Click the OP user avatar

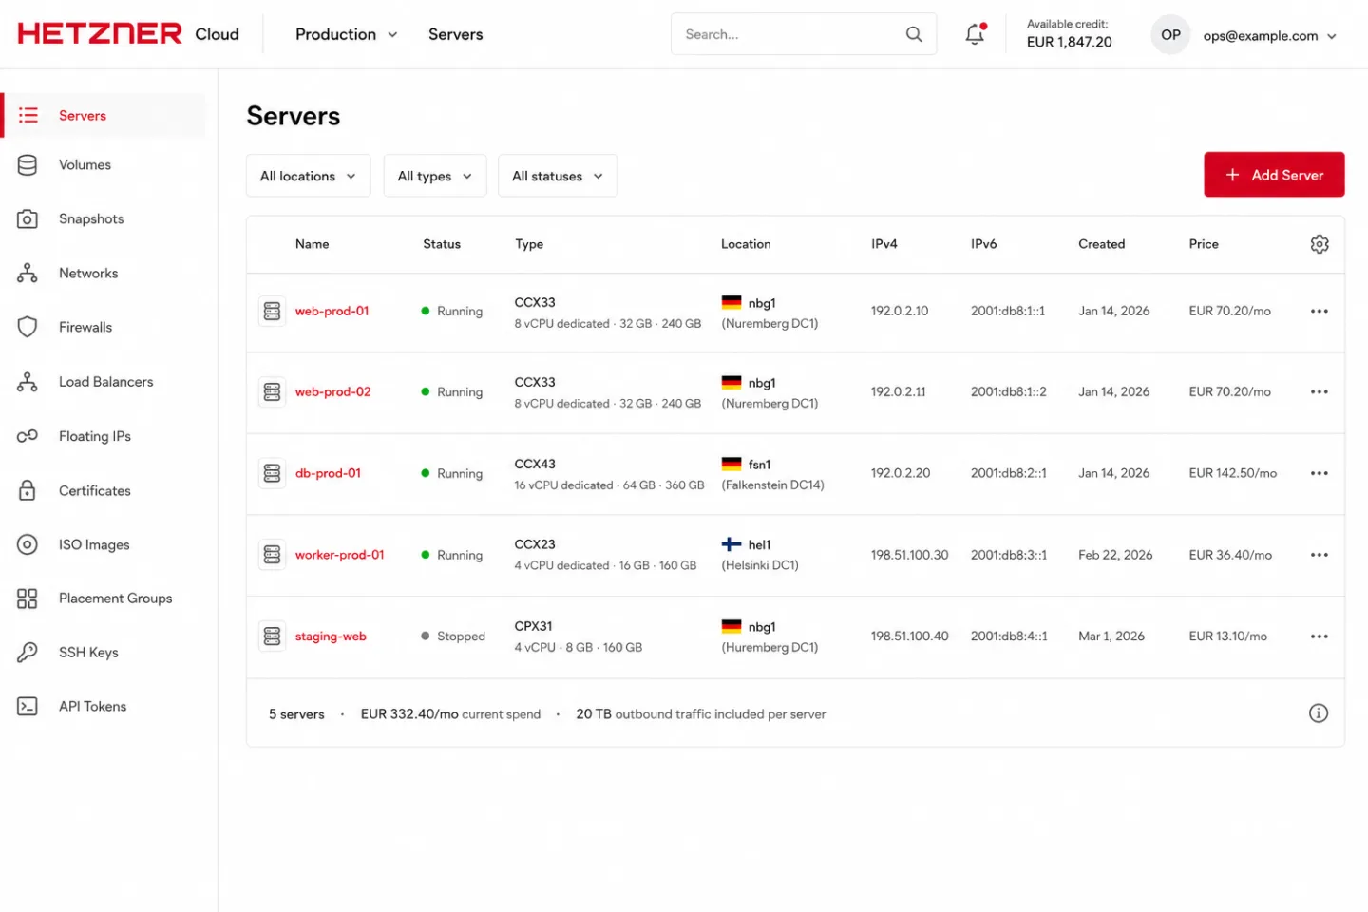[1170, 35]
